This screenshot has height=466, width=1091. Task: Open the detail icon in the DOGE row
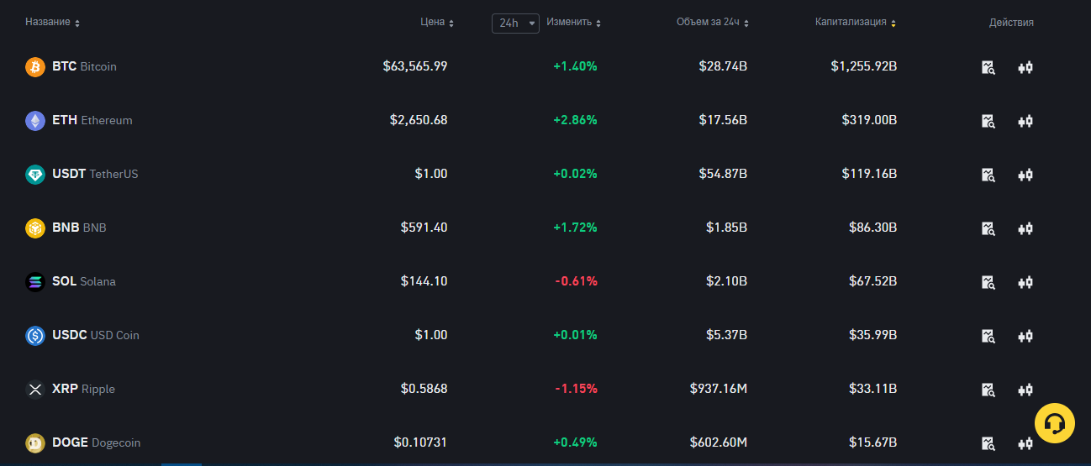pos(988,443)
